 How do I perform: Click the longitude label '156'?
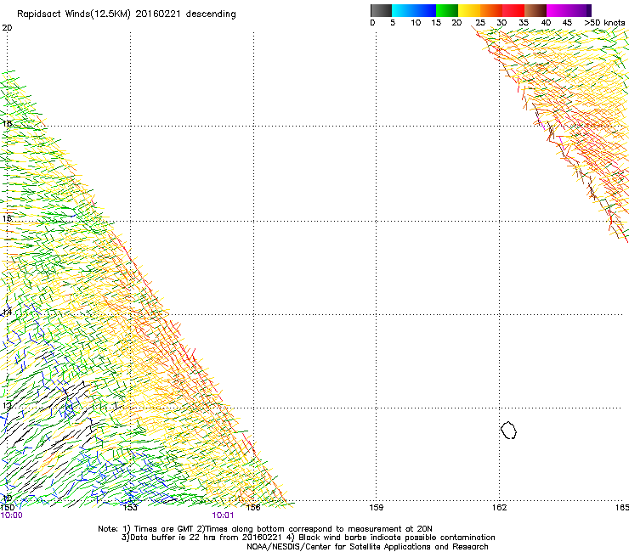[x=253, y=508]
